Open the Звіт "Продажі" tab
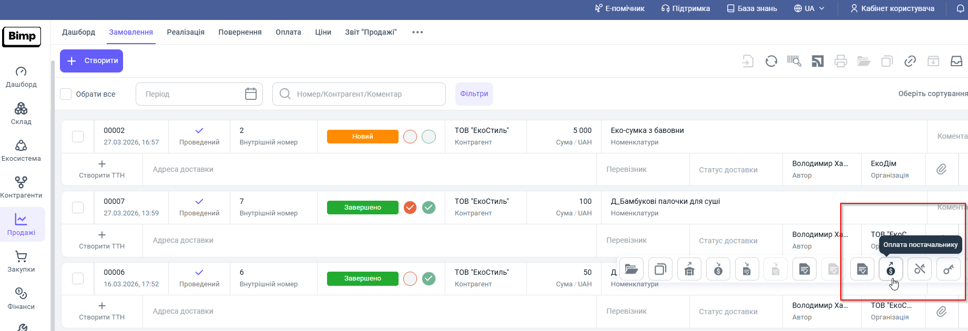 pos(371,32)
